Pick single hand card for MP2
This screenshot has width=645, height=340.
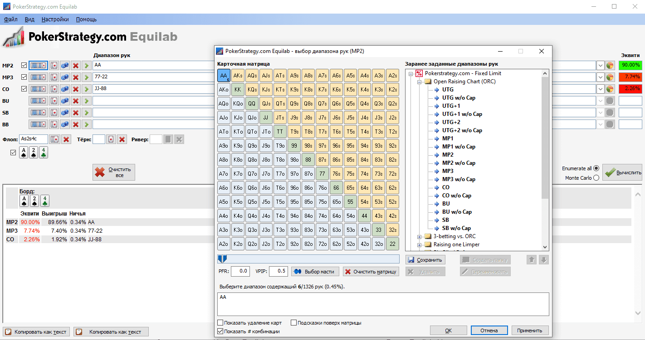tap(54, 66)
